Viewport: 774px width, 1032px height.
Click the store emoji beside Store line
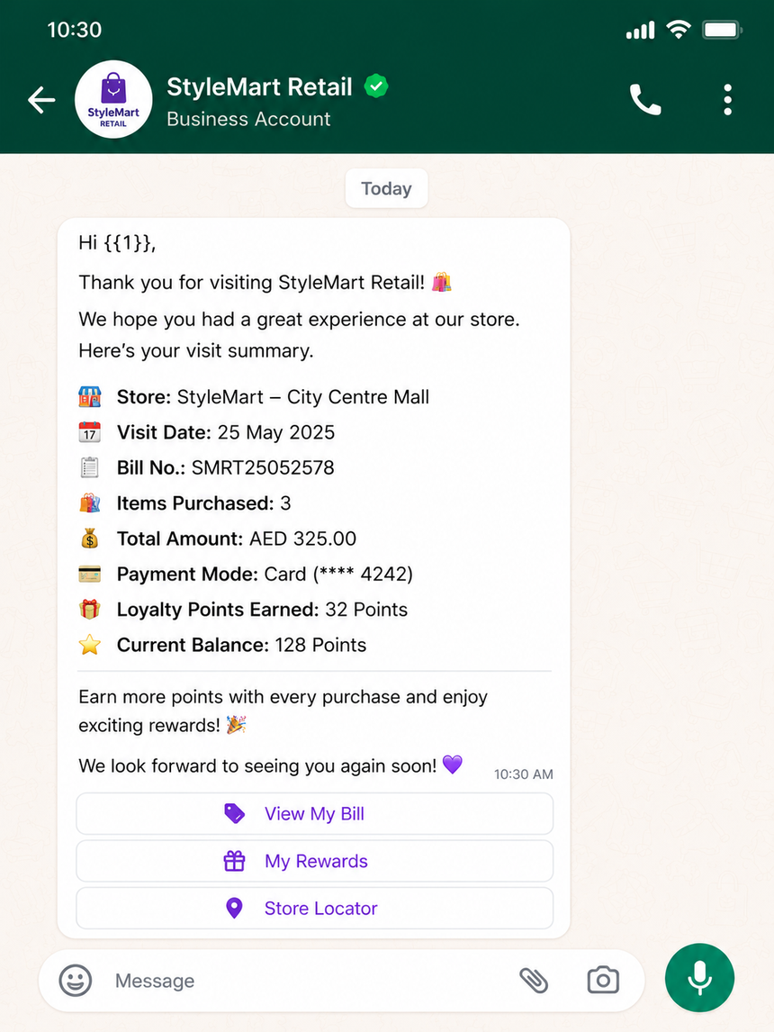tap(90, 396)
